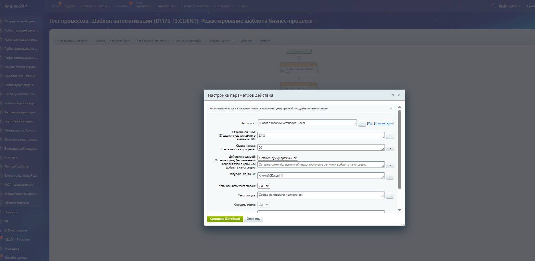Open value picker for Ставка налога field

[390, 149]
